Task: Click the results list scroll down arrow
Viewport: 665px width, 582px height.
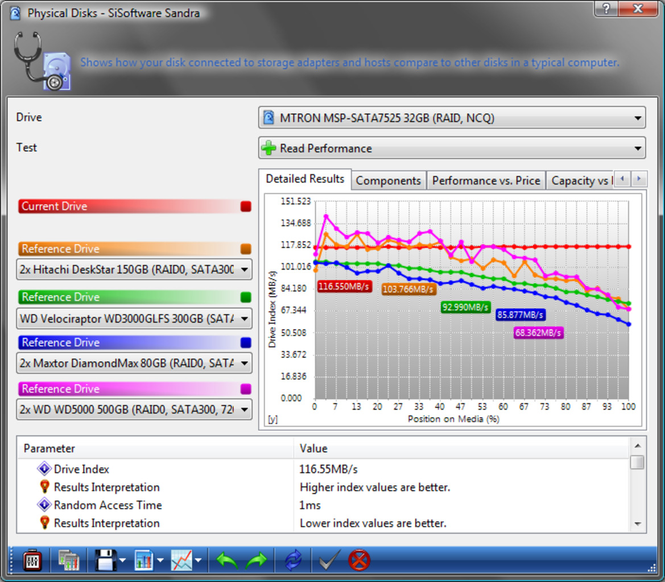Action: point(638,525)
